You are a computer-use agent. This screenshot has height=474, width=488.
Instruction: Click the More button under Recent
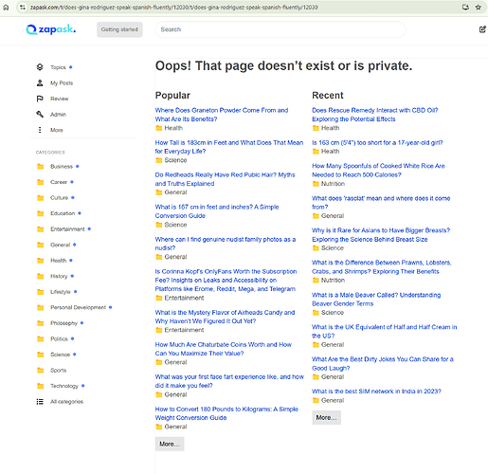(x=326, y=417)
